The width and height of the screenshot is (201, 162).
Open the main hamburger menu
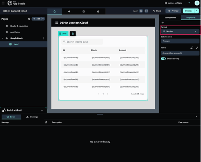(3, 3)
